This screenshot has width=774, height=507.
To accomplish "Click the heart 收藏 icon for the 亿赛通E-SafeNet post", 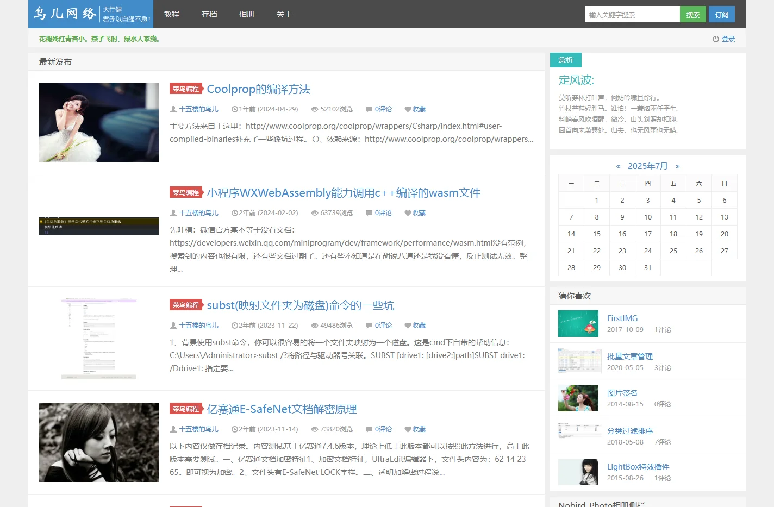I will coord(408,429).
